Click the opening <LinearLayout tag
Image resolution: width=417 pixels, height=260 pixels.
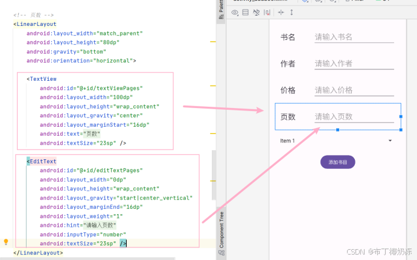tap(35, 24)
